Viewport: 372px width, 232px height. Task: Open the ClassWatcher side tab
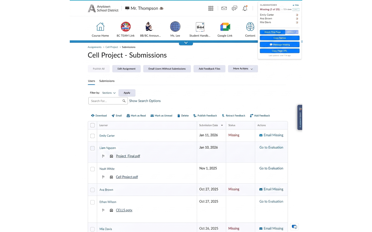300,117
